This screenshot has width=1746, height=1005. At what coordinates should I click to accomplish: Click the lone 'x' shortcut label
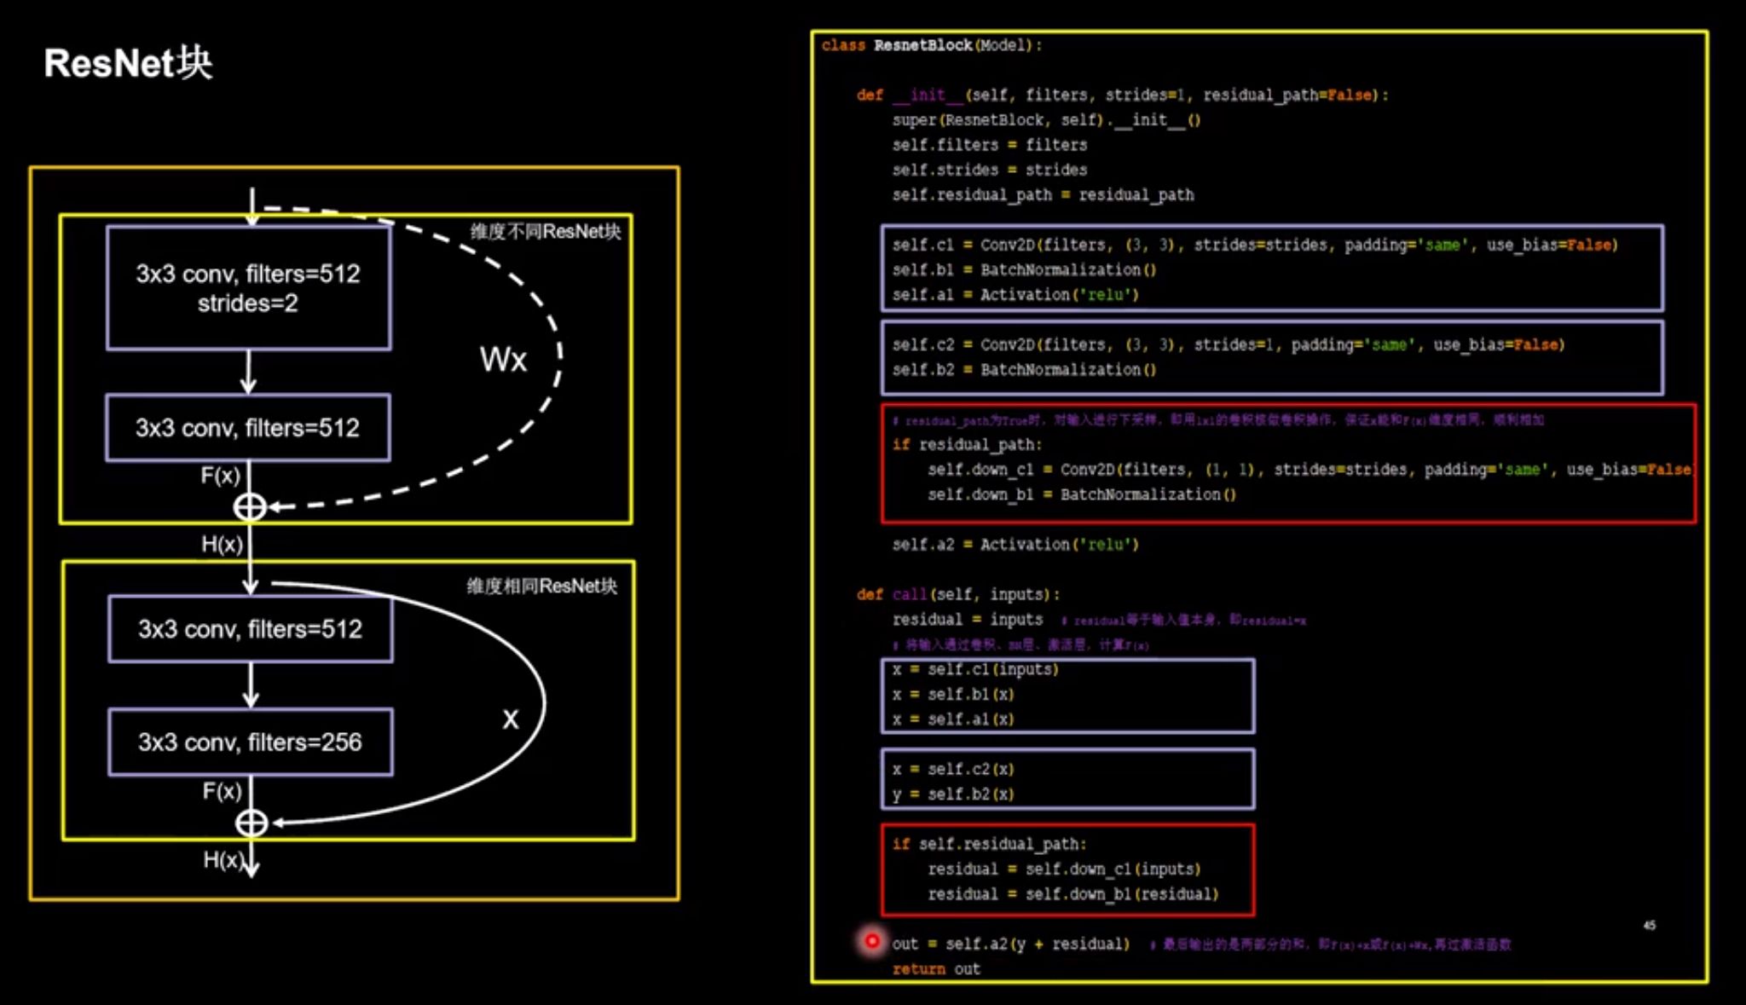point(510,720)
